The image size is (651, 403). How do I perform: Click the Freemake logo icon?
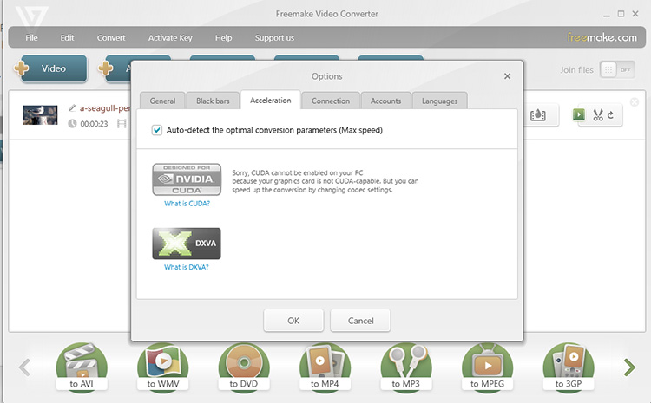click(31, 19)
